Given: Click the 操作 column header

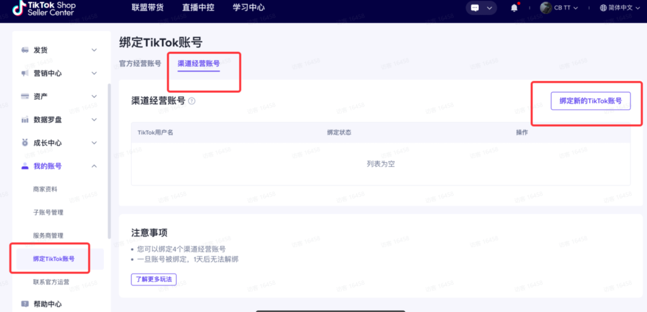Looking at the screenshot, I should [x=521, y=132].
